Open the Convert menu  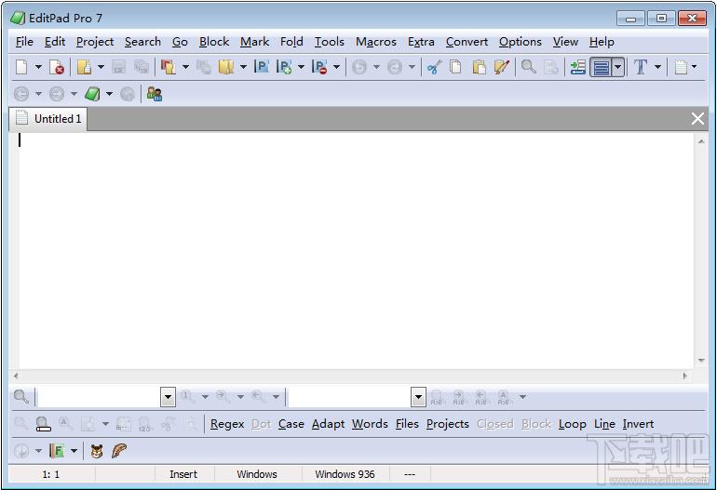coord(467,42)
